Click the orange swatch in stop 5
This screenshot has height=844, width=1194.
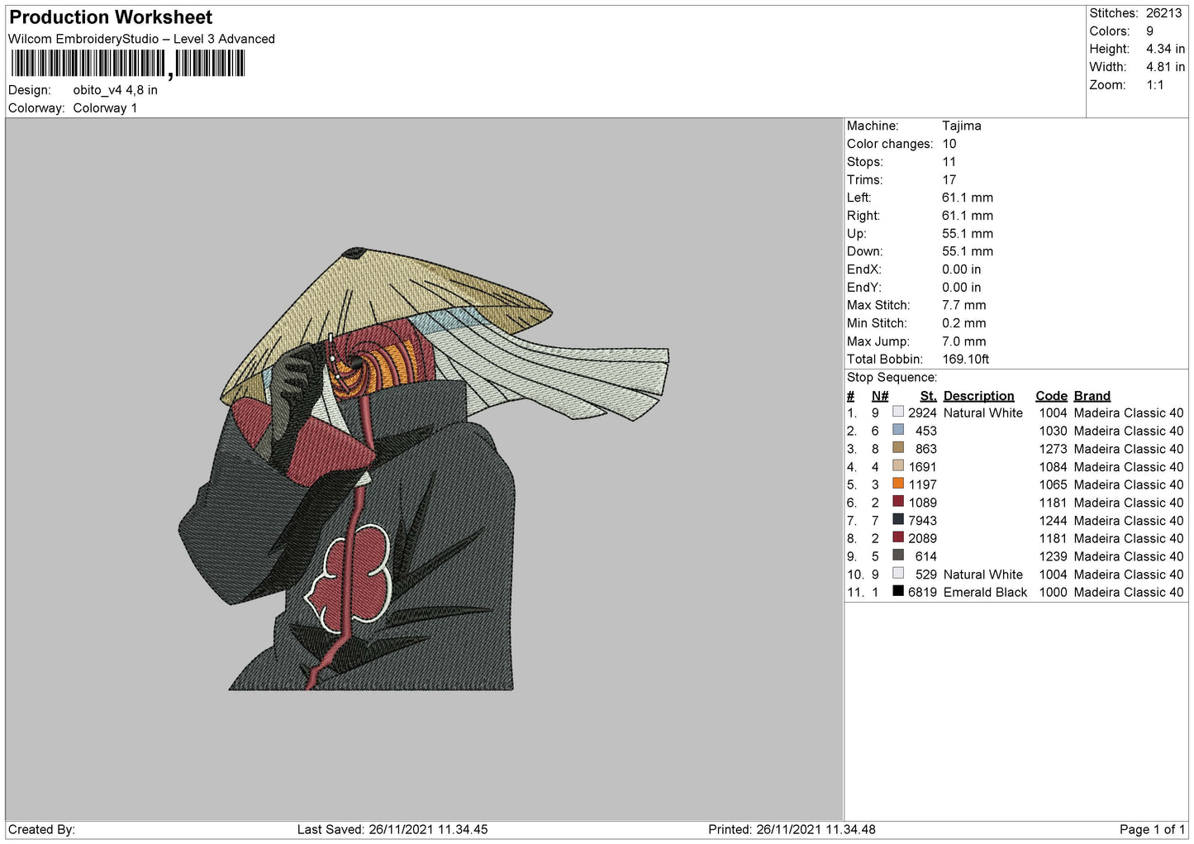[898, 484]
